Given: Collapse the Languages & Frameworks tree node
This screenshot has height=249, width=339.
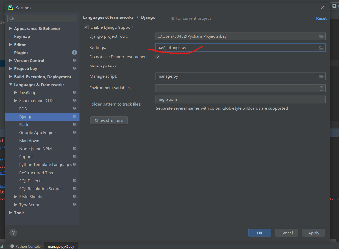Looking at the screenshot, I should [x=10, y=85].
